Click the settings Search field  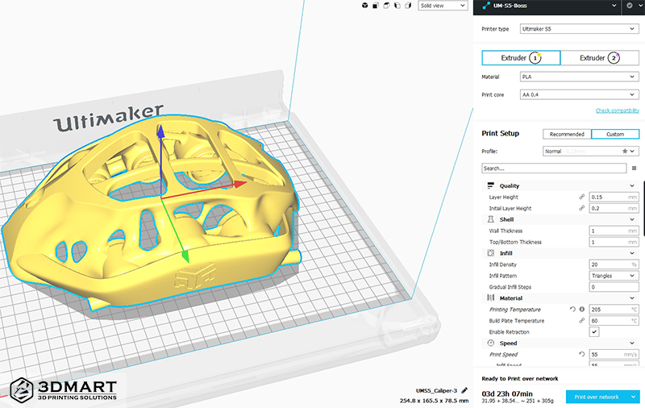click(554, 169)
